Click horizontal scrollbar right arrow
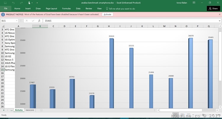Screen dimensions: 222x119 (x=217, y=110)
